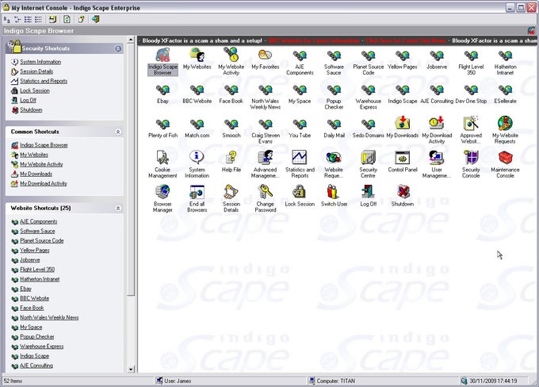539x387 pixels.
Task: Click the Switch User icon
Action: [x=334, y=192]
